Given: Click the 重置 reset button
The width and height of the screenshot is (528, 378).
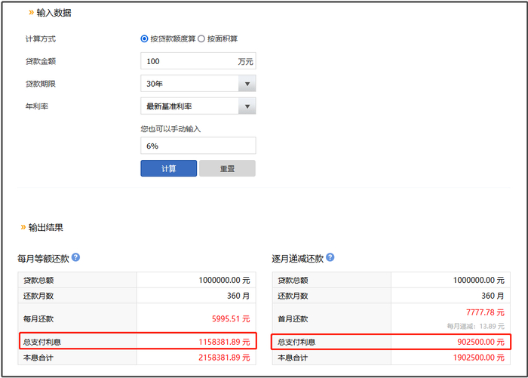Looking at the screenshot, I should [227, 168].
